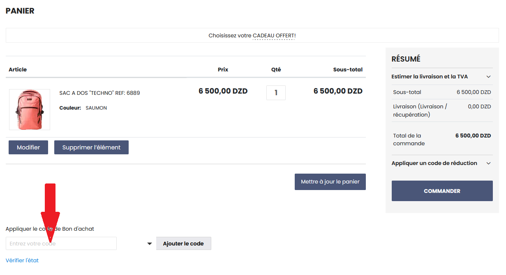The width and height of the screenshot is (506, 275).
Task: Click the salmon backpack product thumbnail
Action: click(30, 110)
